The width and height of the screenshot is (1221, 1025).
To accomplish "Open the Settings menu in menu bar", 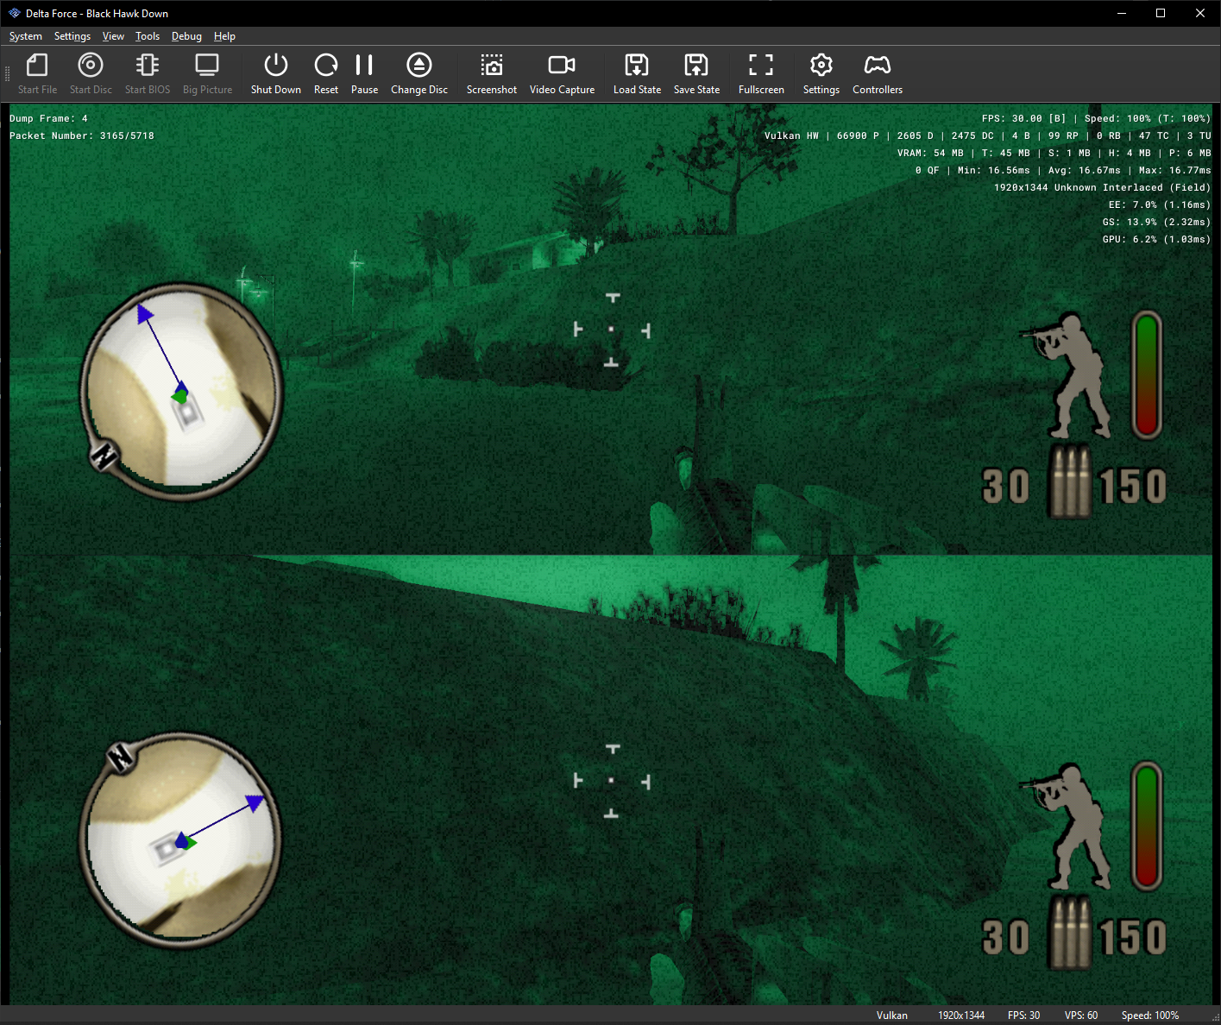I will click(x=72, y=36).
